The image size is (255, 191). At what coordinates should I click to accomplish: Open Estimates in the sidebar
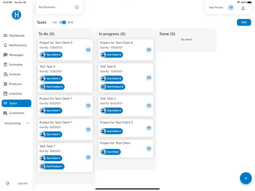(16, 65)
